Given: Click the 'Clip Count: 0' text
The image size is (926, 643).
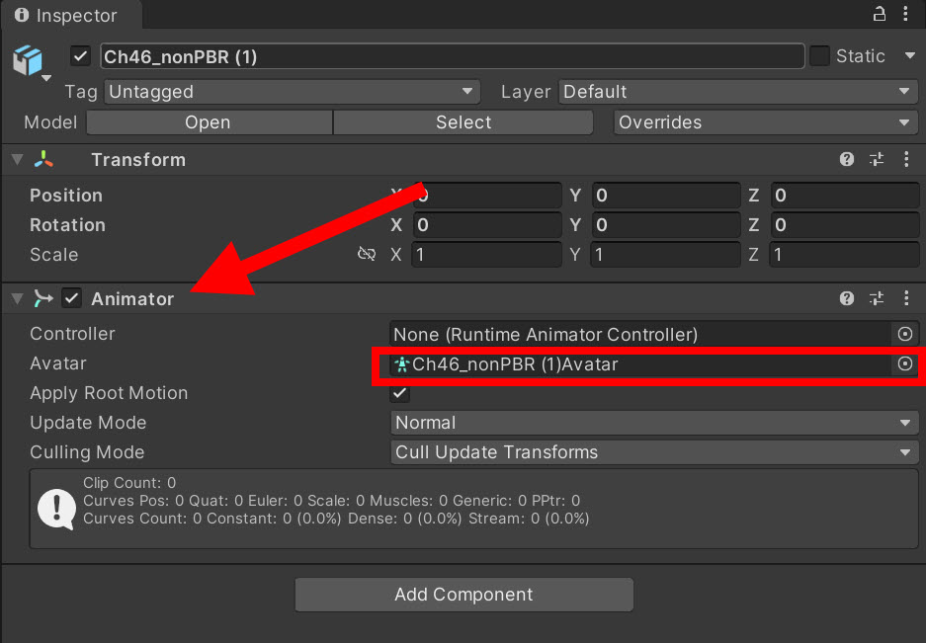Looking at the screenshot, I should [x=129, y=482].
